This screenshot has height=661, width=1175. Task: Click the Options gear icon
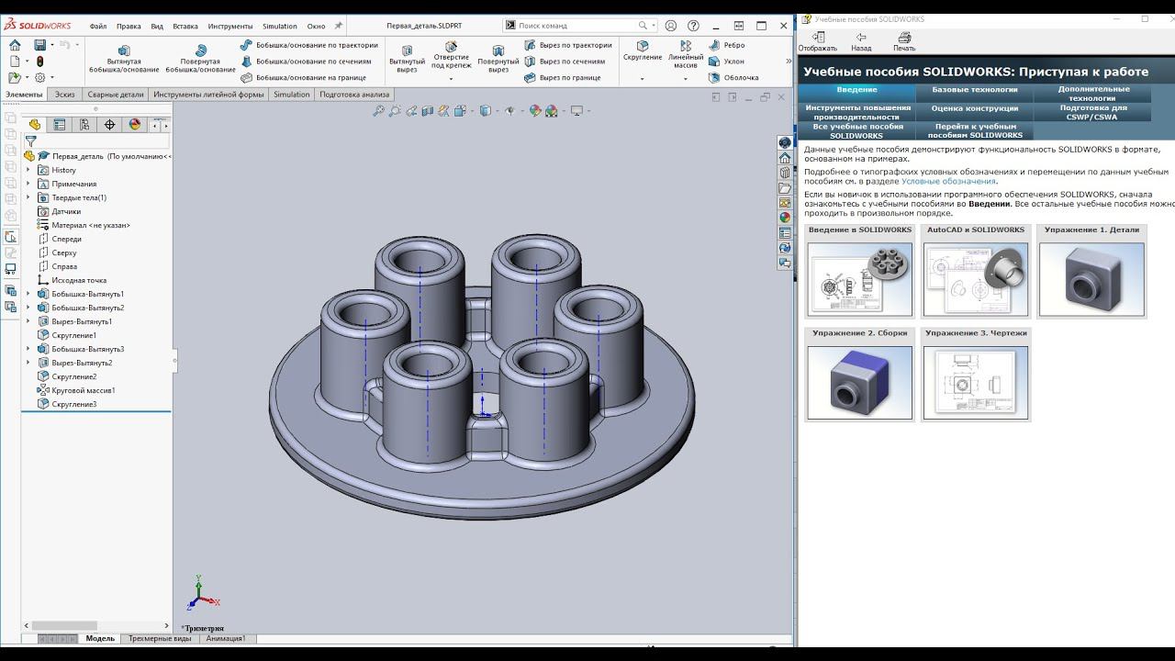coord(39,78)
